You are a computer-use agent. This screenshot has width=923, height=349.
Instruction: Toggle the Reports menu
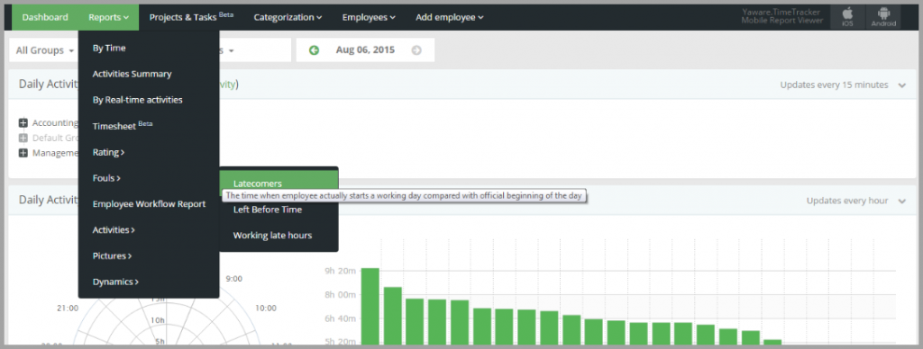pyautogui.click(x=109, y=18)
